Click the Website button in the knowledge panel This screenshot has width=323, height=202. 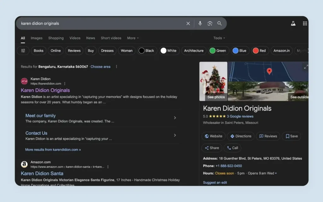point(214,136)
